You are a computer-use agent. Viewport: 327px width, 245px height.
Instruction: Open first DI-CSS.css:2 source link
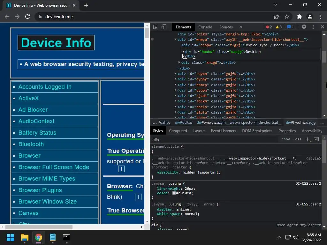point(308,183)
